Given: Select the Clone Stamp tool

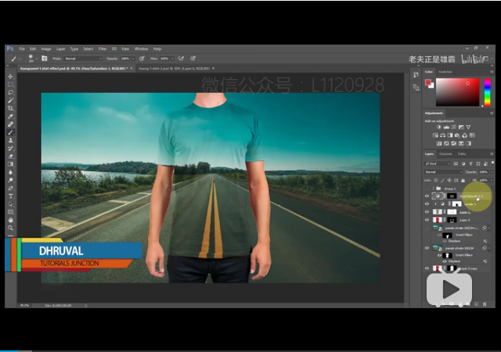Looking at the screenshot, I should click(x=10, y=141).
